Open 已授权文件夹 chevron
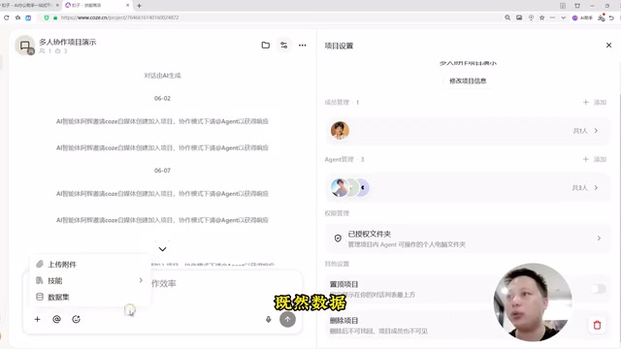 [x=599, y=238]
